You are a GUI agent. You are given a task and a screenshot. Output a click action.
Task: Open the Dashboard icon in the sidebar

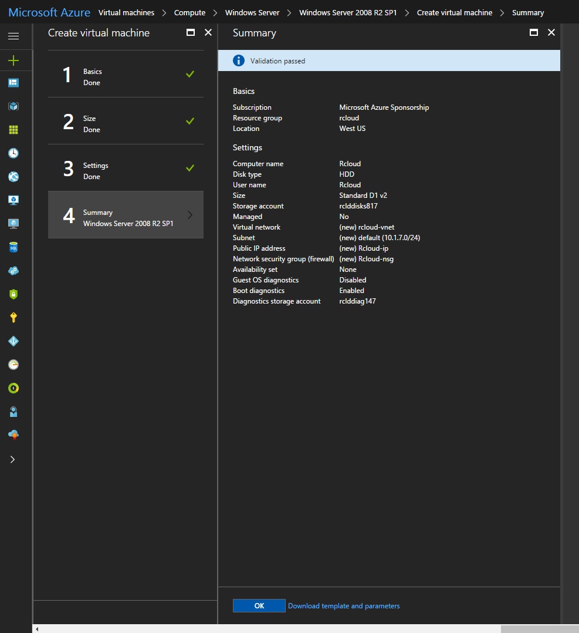click(13, 83)
